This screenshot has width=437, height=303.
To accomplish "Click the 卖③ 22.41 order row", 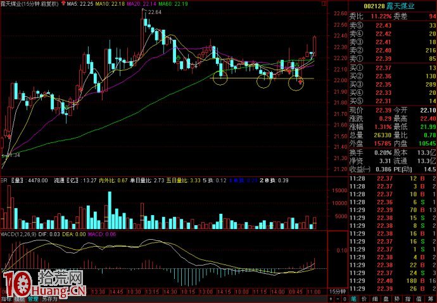I will tap(393, 42).
